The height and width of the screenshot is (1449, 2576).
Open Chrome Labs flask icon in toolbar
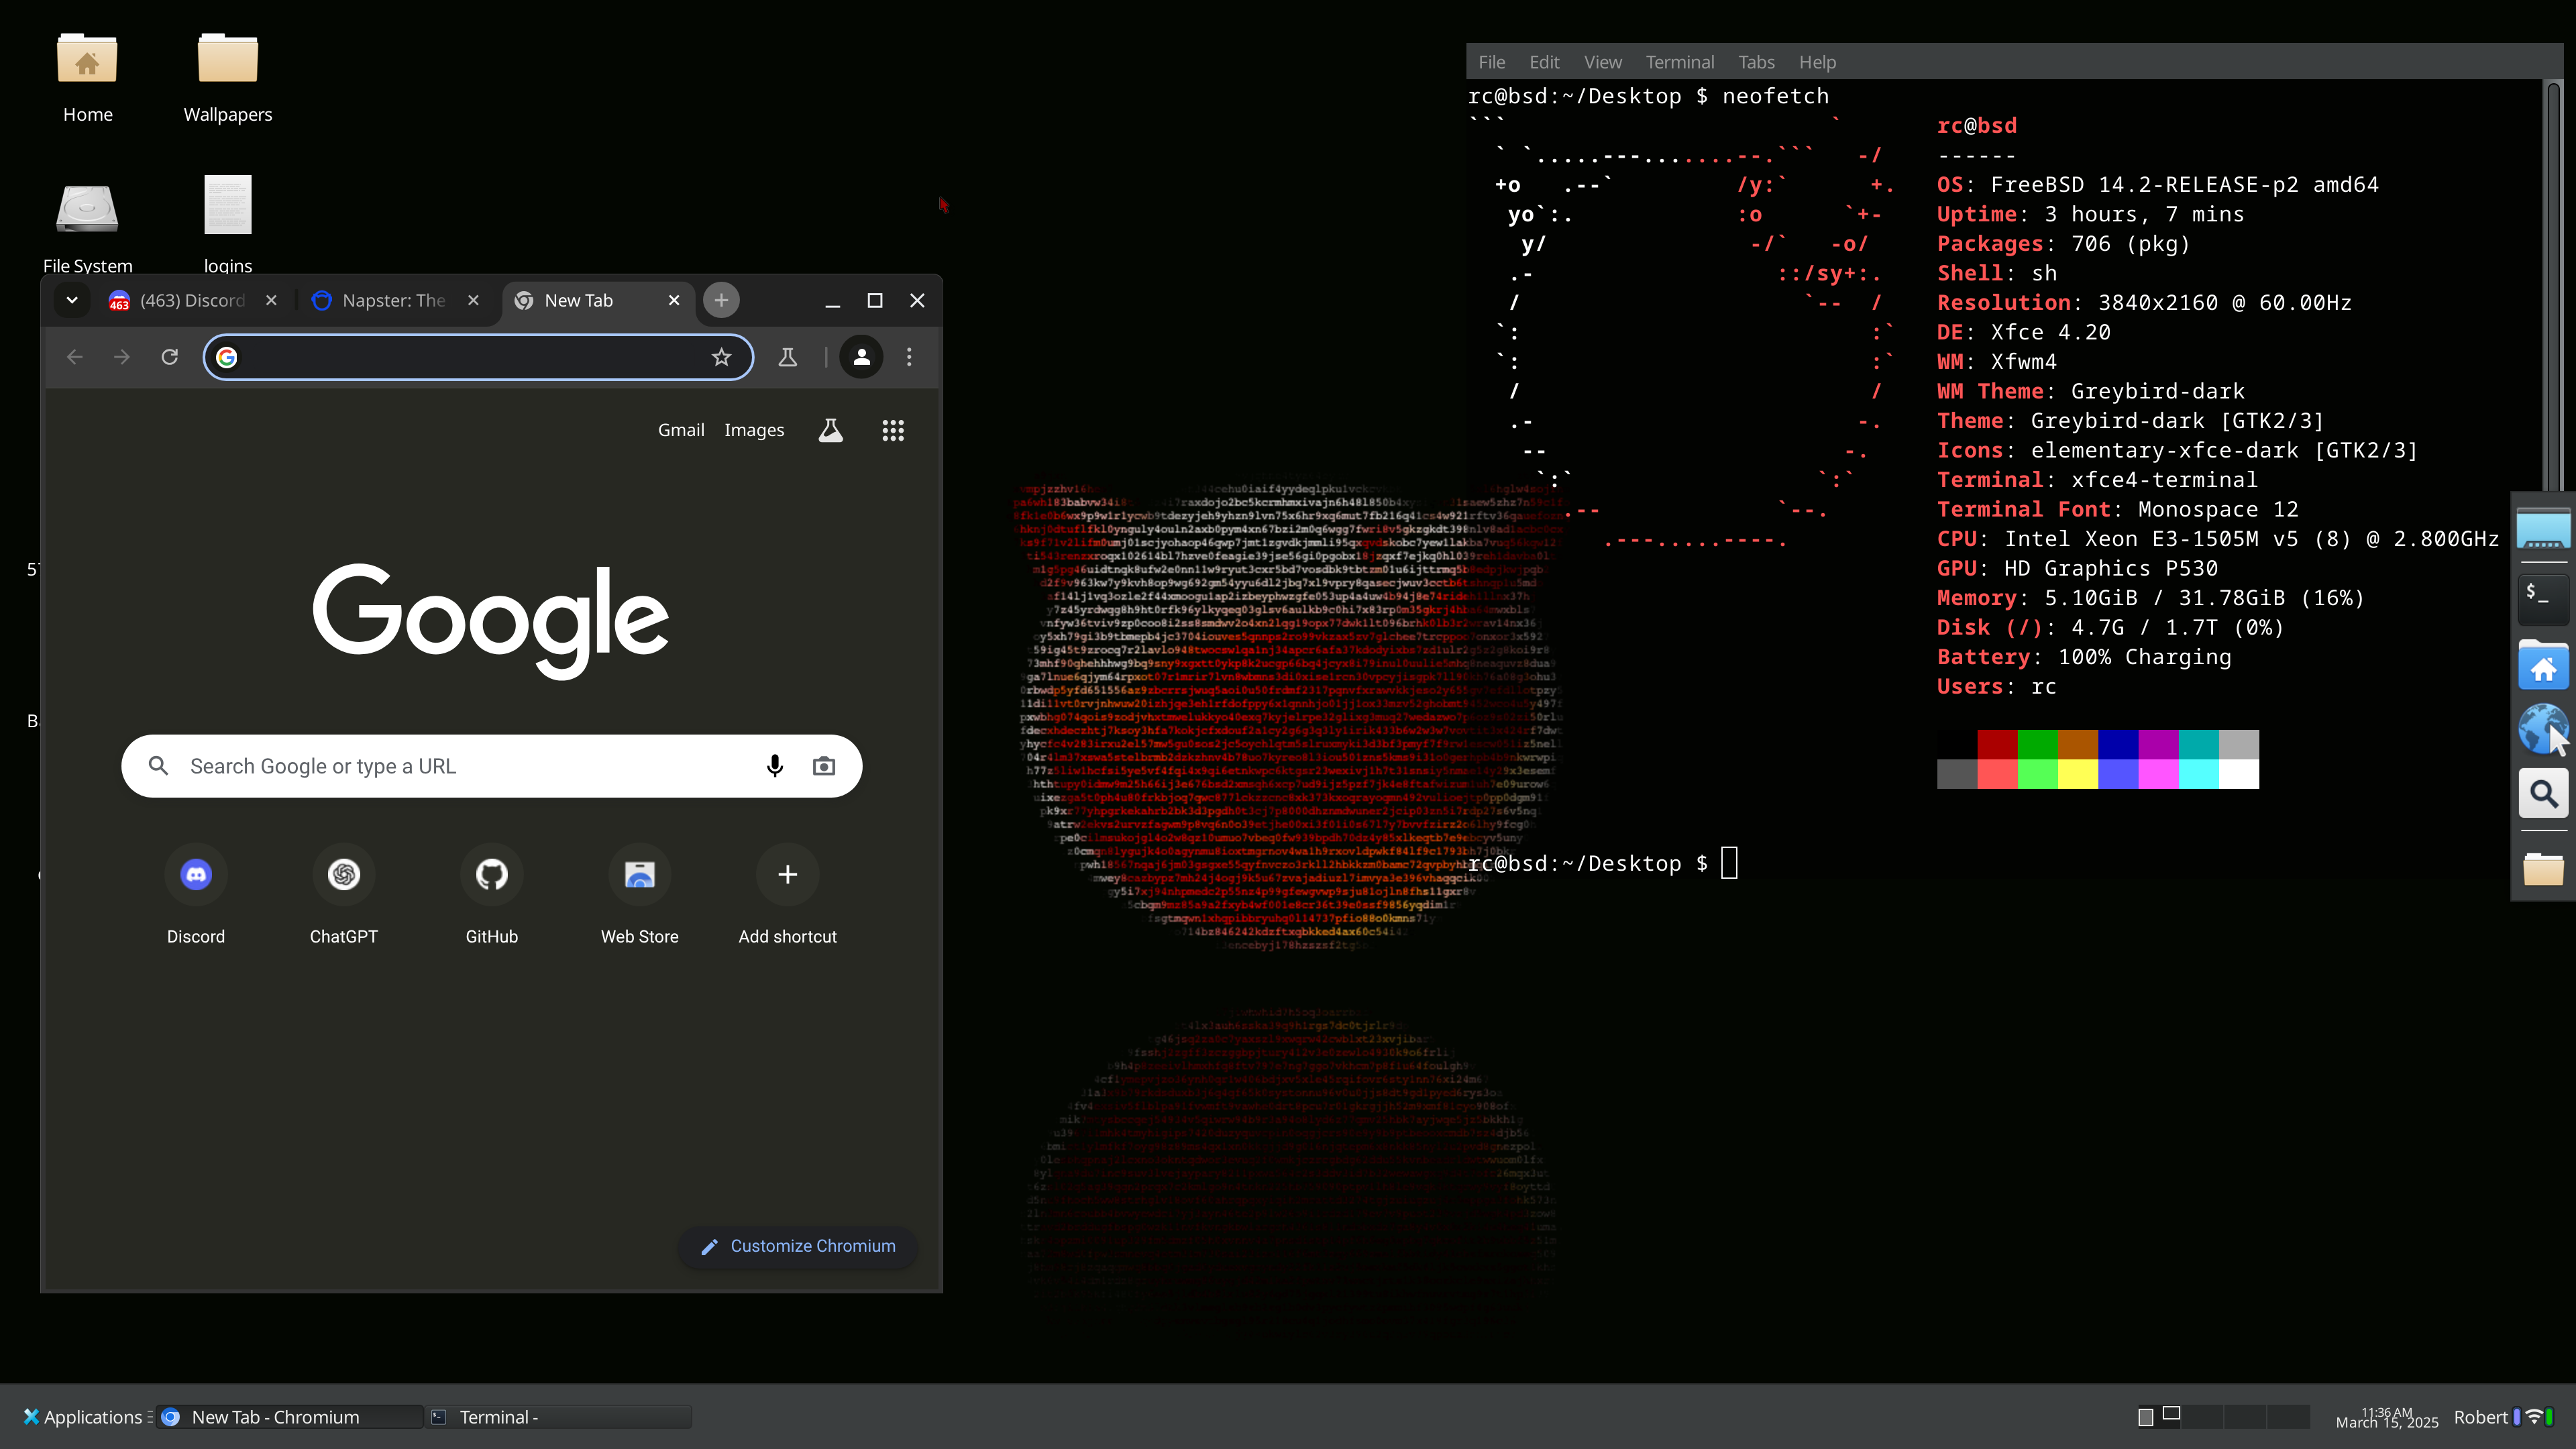pyautogui.click(x=788, y=357)
